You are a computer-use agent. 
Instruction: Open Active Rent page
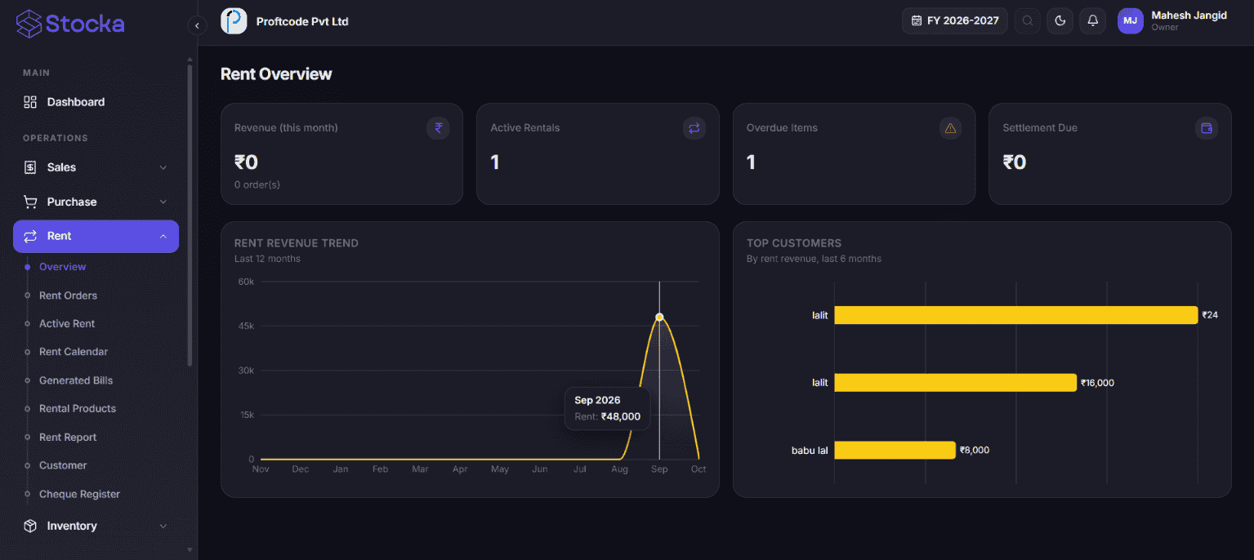pyautogui.click(x=67, y=323)
